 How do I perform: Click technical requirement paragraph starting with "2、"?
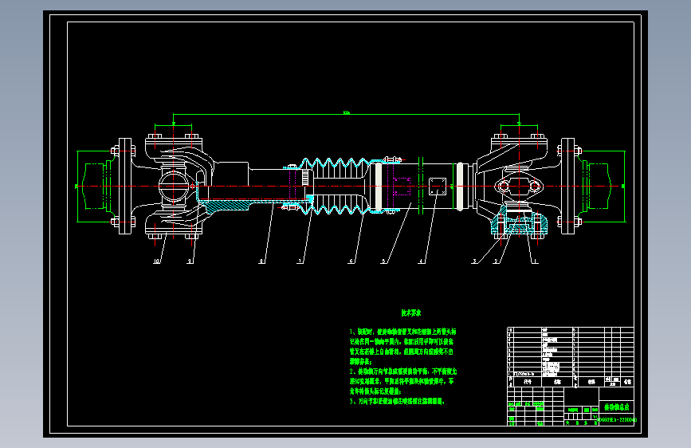click(402, 381)
